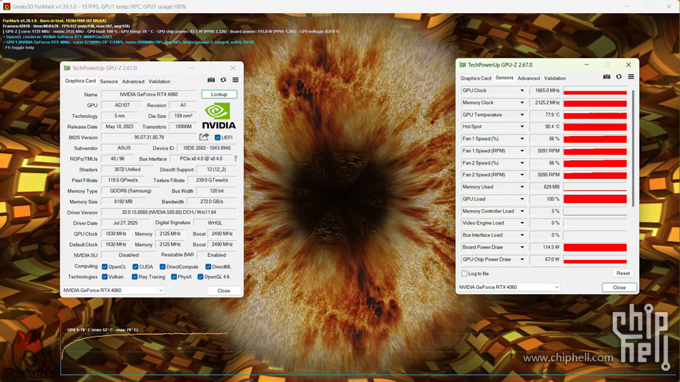The width and height of the screenshot is (680, 382).
Task: Toggle the PhysX checkbox
Action: click(174, 277)
